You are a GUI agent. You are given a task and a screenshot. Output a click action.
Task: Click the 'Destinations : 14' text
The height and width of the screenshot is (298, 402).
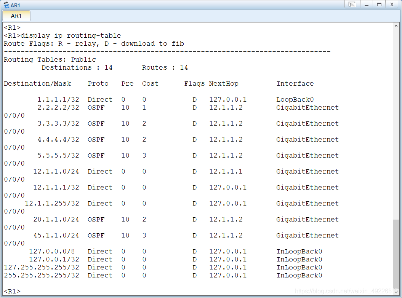pyautogui.click(x=77, y=67)
